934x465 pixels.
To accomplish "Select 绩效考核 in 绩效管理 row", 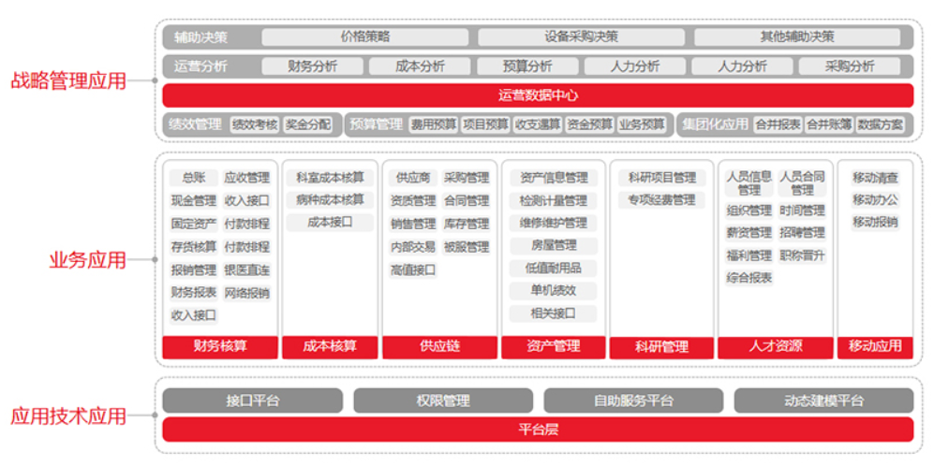I will coord(255,124).
